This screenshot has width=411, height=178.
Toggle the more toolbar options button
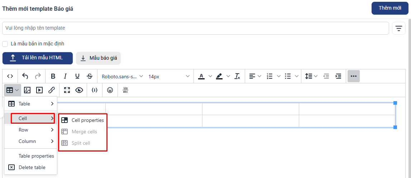[x=354, y=76]
